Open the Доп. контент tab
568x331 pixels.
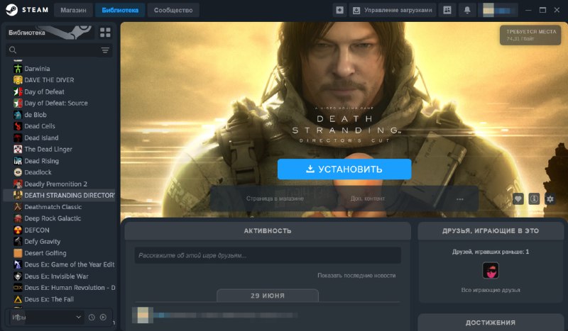click(x=367, y=198)
